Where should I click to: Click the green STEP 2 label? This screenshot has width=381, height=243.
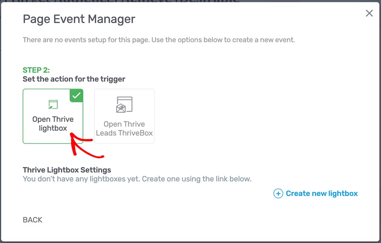point(36,70)
